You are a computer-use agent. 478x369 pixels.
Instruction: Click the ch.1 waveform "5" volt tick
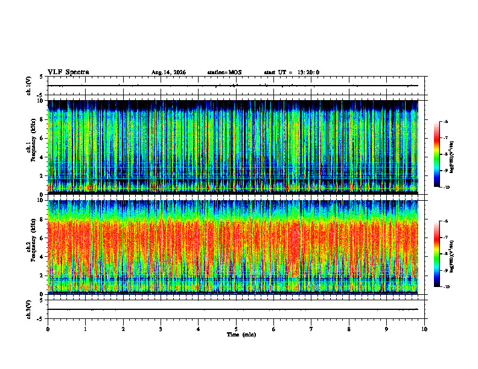click(x=42, y=77)
